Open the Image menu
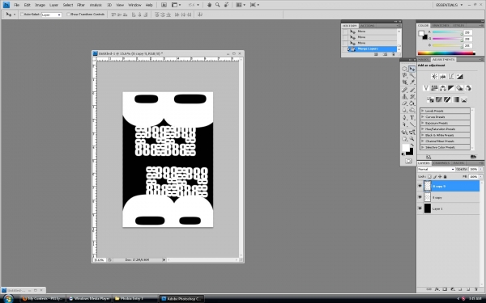The width and height of the screenshot is (486, 303). [x=40, y=5]
